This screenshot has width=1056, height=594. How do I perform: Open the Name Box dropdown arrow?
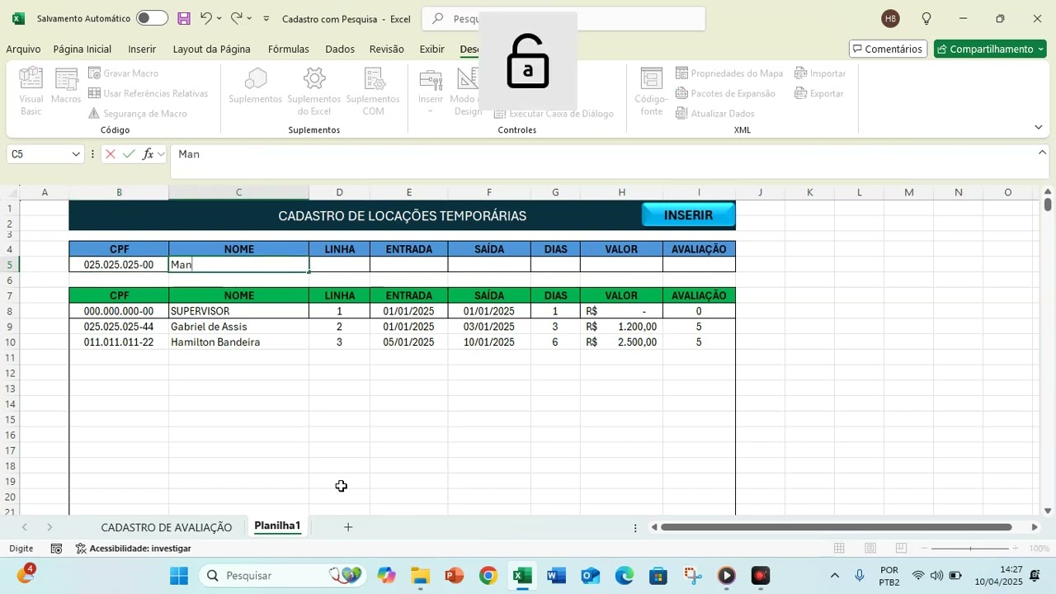pos(76,154)
